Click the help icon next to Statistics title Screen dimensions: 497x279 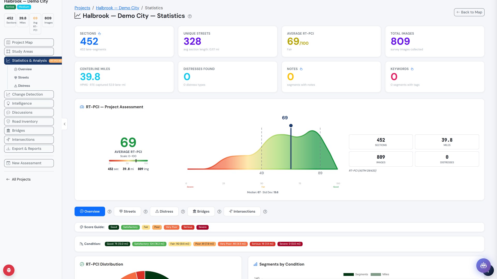click(x=190, y=16)
